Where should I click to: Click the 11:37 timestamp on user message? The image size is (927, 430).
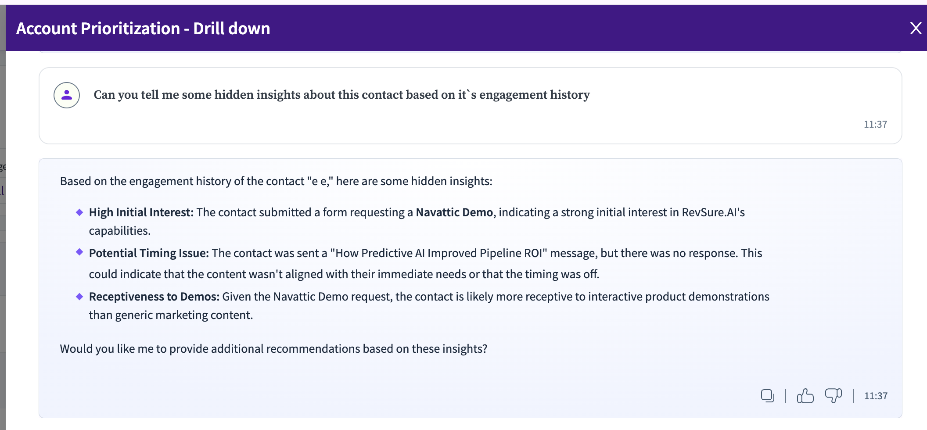pos(875,124)
